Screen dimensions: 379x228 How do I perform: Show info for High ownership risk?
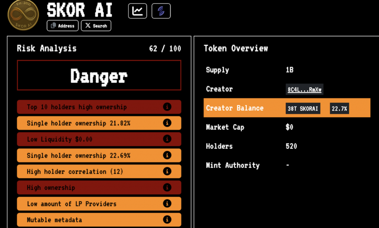point(167,187)
